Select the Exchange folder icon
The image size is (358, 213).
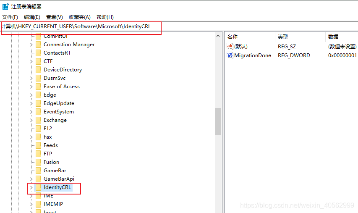tap(38, 120)
